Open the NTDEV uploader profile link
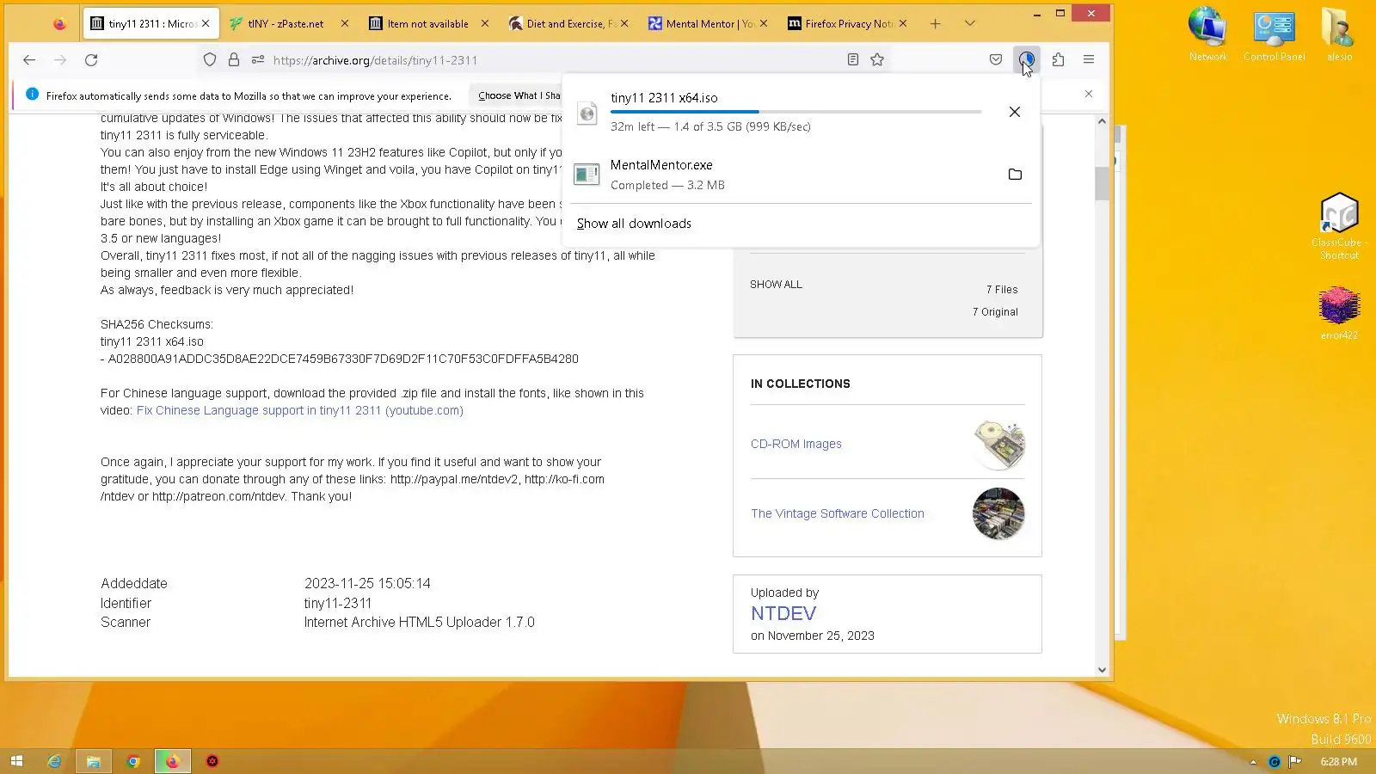1376x774 pixels. (x=783, y=614)
